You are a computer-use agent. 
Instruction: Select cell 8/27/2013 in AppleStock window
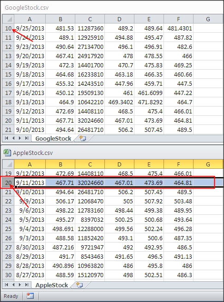[x=30, y=275]
